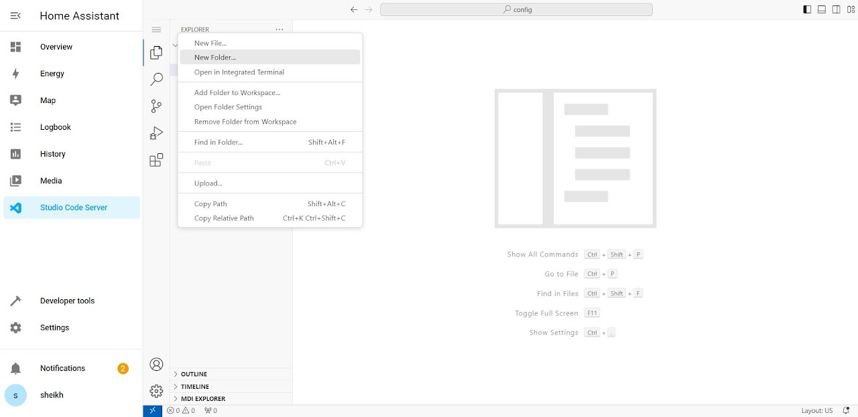The image size is (858, 417).
Task: Click Layout: US in status bar
Action: coord(817,410)
